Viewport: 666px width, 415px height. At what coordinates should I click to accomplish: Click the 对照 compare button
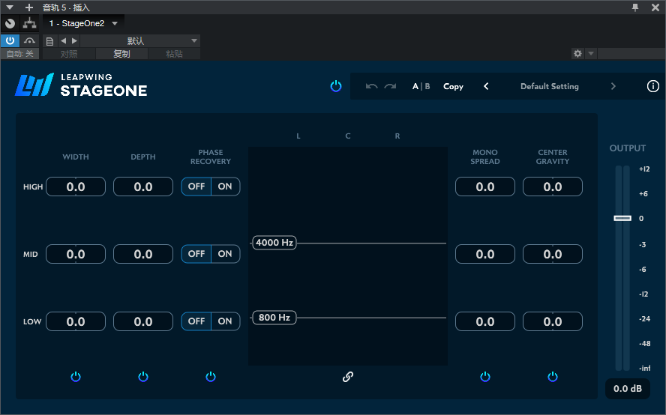tap(69, 54)
